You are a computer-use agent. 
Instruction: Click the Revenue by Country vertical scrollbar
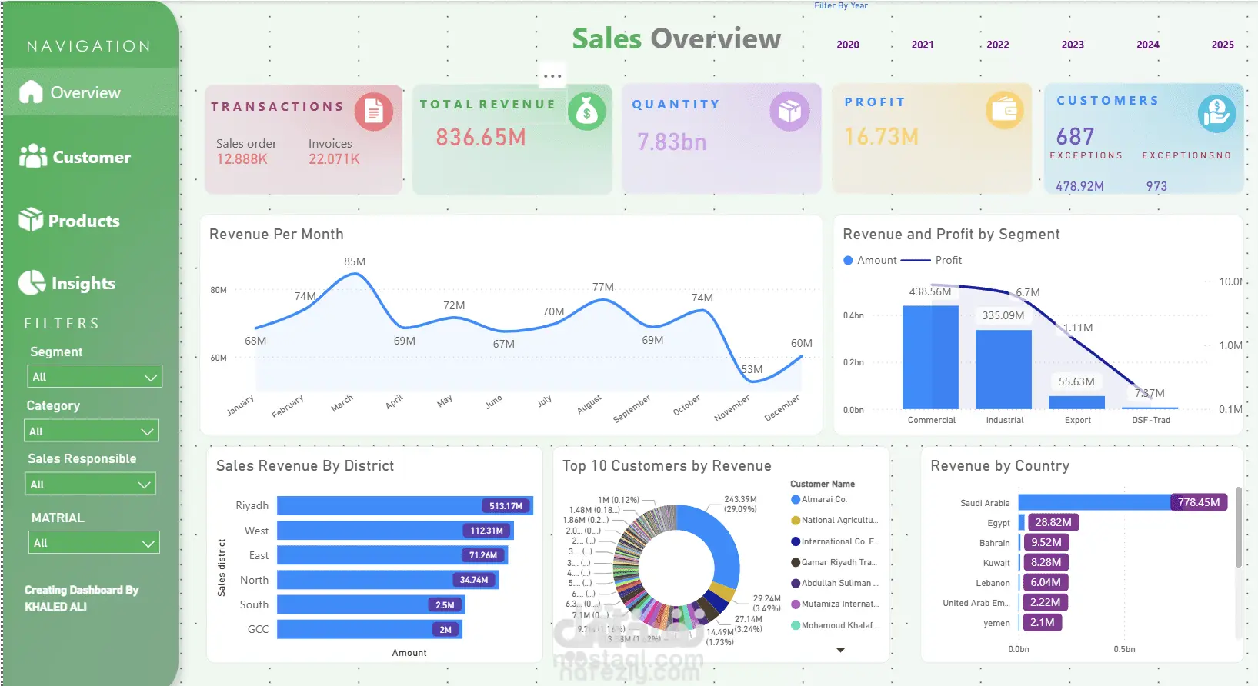pyautogui.click(x=1238, y=528)
